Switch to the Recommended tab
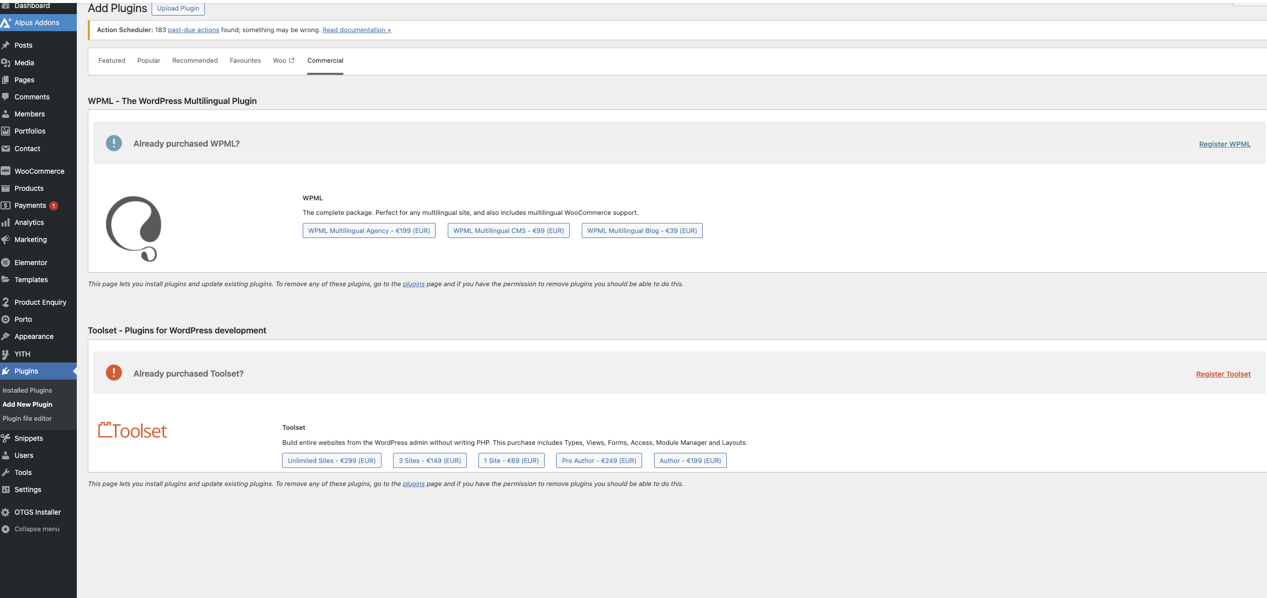 (195, 61)
